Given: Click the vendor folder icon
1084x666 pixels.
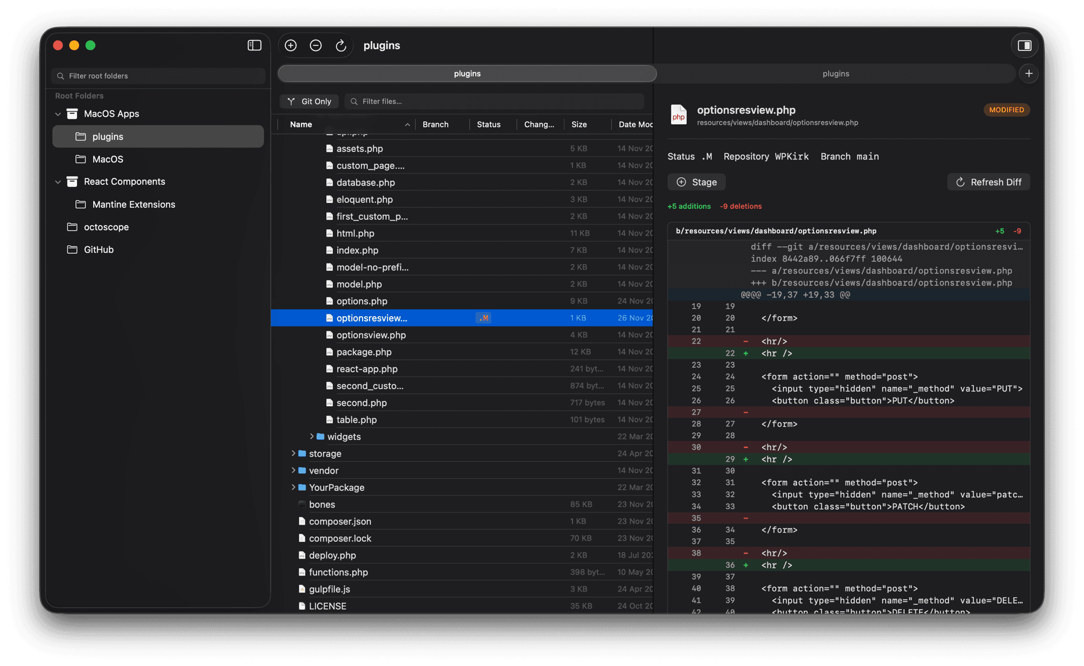Looking at the screenshot, I should pos(302,470).
